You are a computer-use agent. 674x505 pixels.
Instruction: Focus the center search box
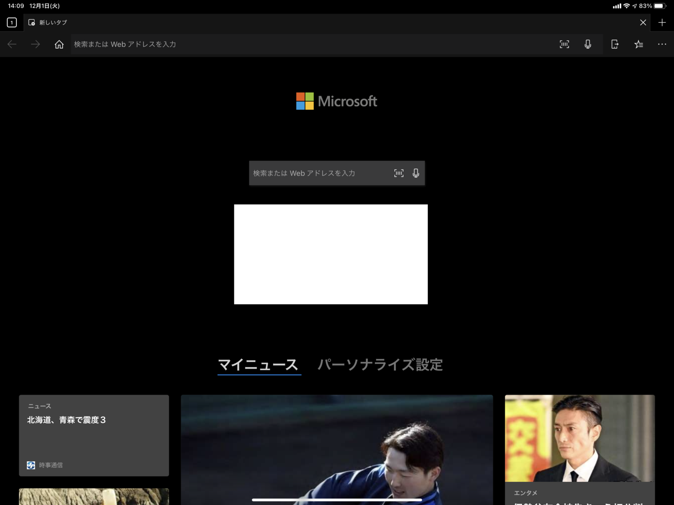click(x=337, y=173)
